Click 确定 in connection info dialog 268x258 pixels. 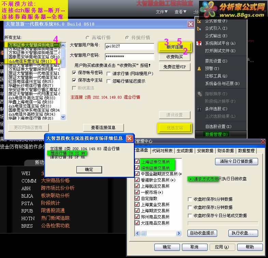[x=89, y=170]
